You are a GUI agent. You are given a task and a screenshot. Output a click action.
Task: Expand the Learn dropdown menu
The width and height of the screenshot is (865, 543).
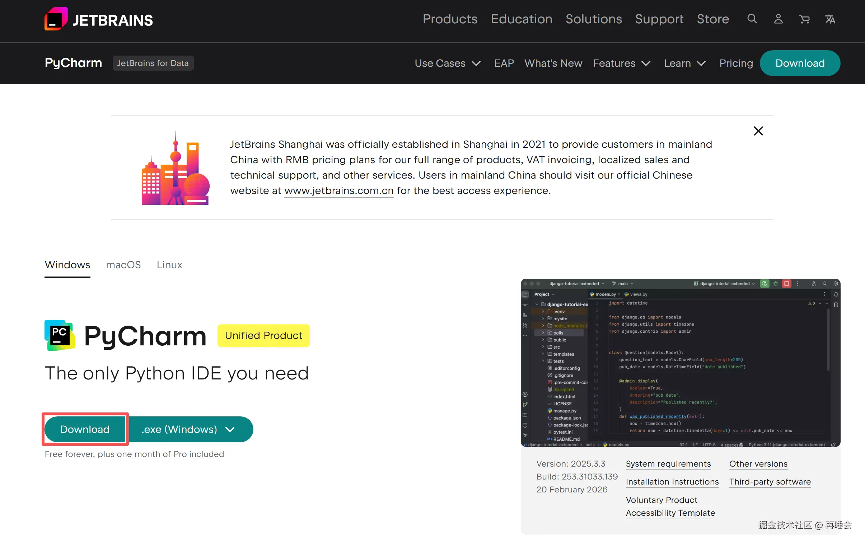click(684, 63)
